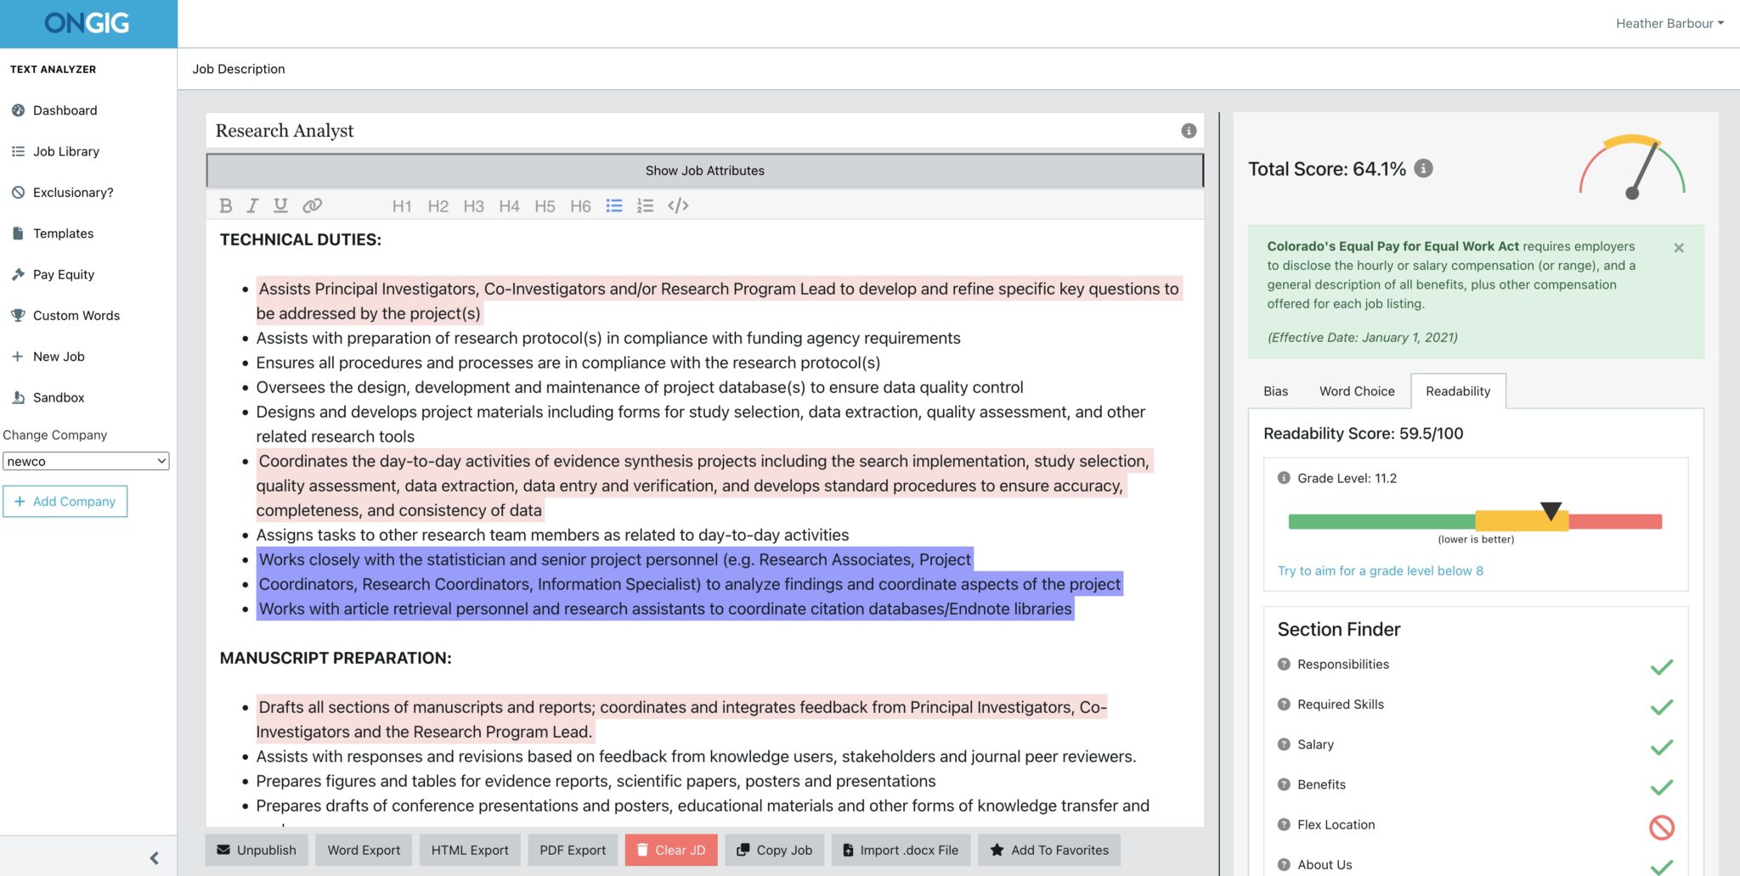Select Job Library in the sidebar

(x=66, y=151)
